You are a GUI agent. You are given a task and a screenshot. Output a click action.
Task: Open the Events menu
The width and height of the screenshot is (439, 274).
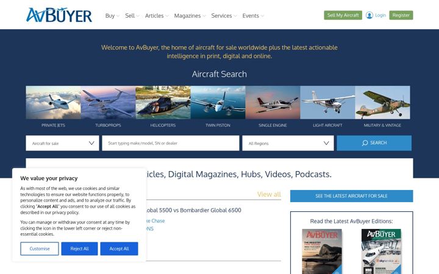[253, 16]
